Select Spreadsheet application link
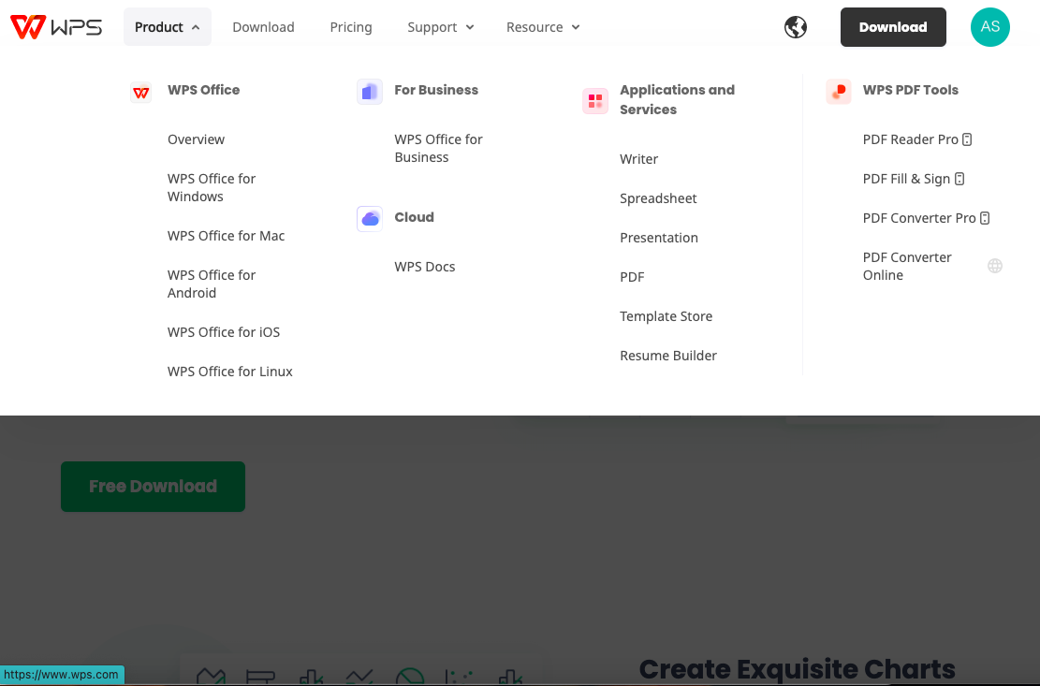The height and width of the screenshot is (686, 1040). tap(658, 198)
